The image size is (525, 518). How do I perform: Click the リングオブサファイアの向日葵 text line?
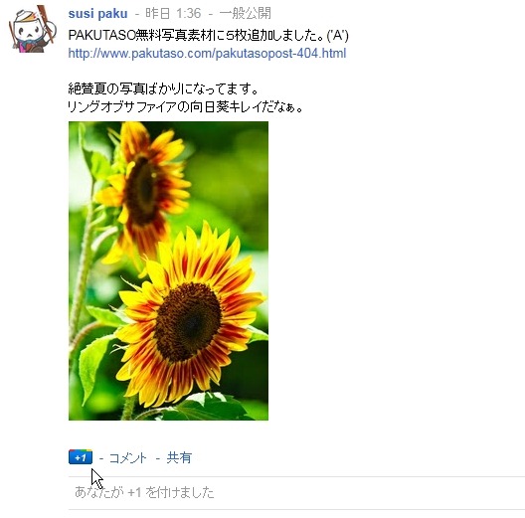click(186, 107)
